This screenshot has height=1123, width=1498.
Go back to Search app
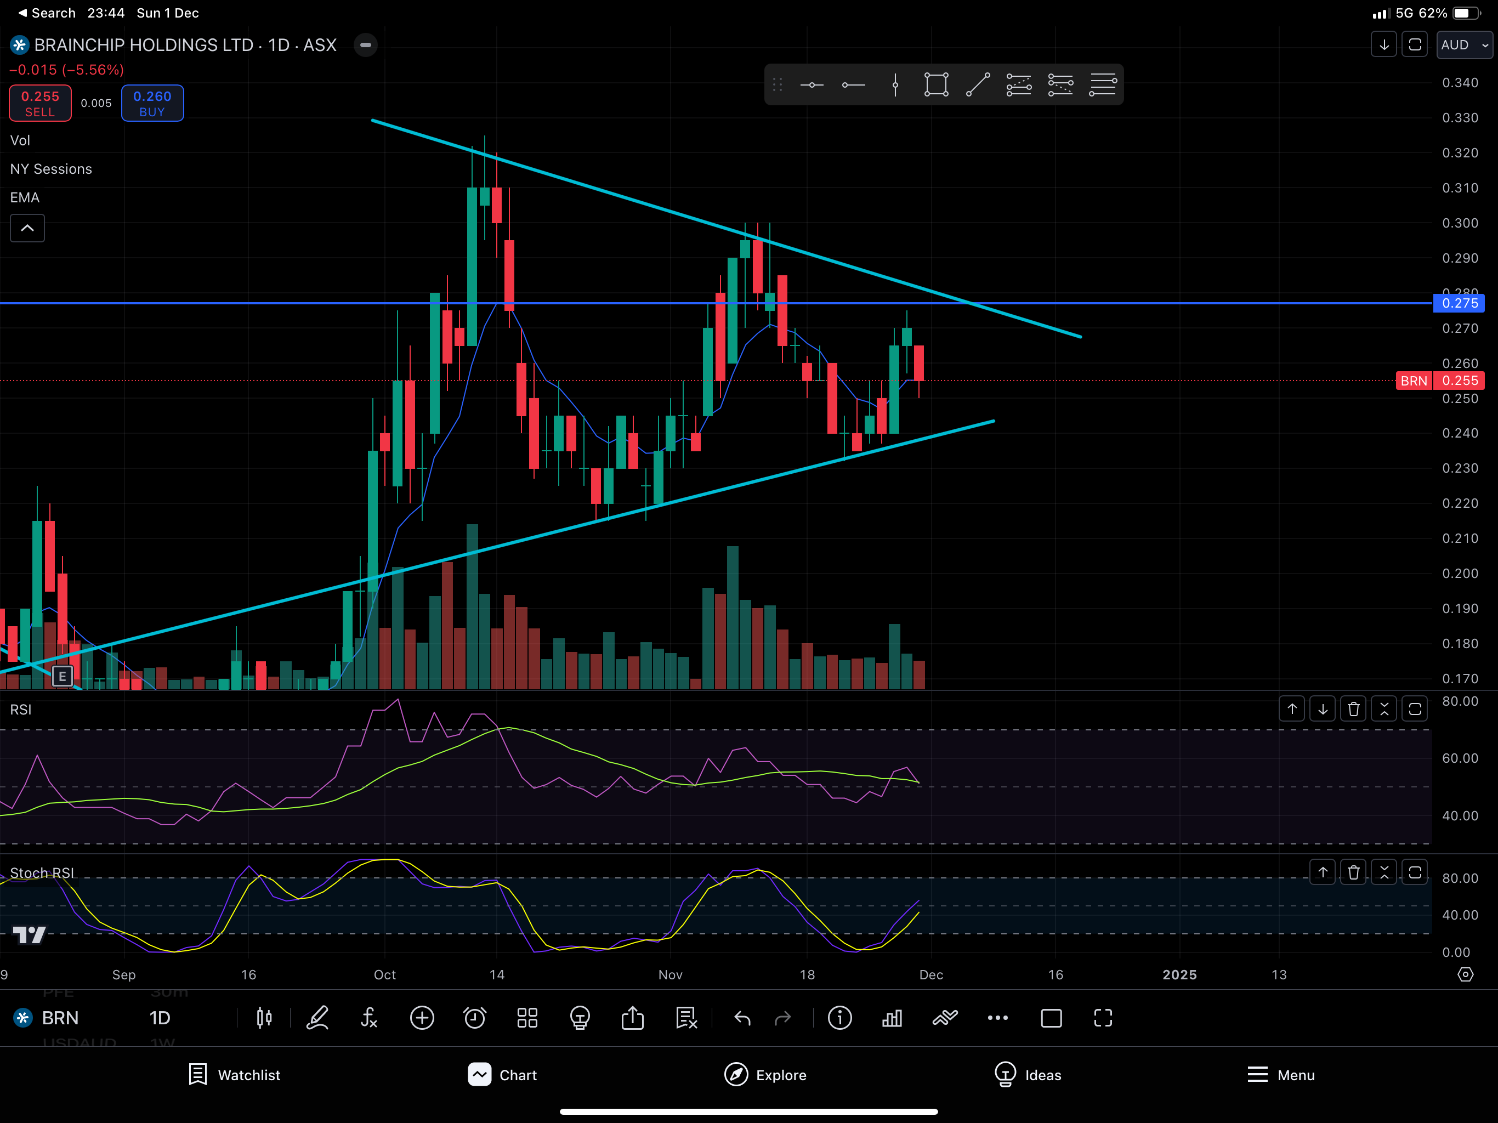point(46,13)
